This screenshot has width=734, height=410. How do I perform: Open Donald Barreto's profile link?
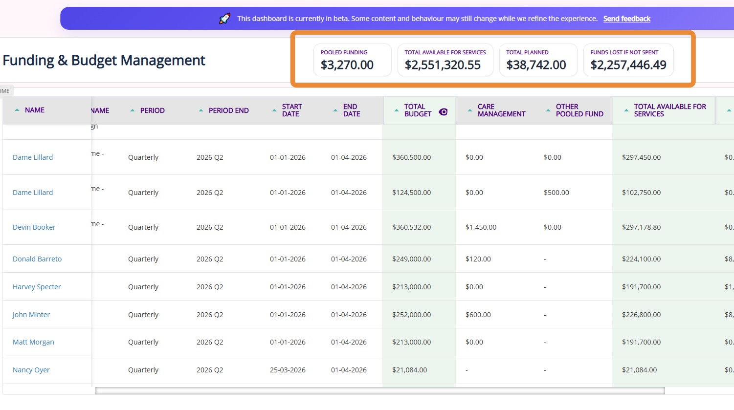click(37, 259)
